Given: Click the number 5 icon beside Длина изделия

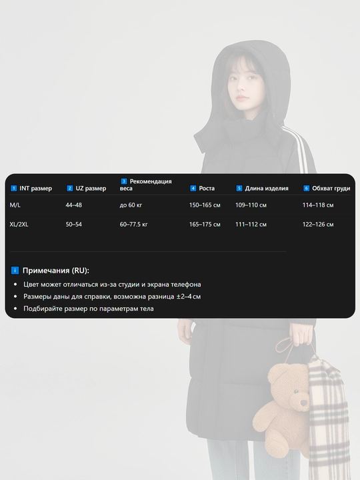Looking at the screenshot, I should coord(239,188).
